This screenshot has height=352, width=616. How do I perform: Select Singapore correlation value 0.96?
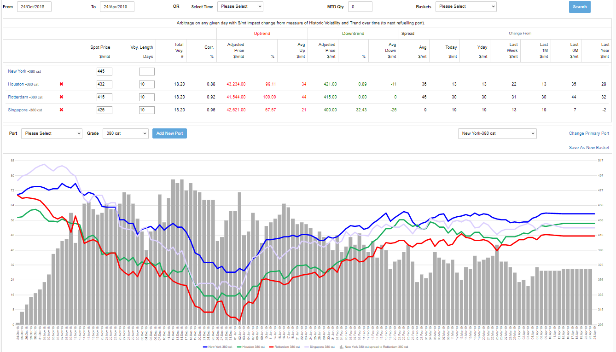tap(210, 110)
